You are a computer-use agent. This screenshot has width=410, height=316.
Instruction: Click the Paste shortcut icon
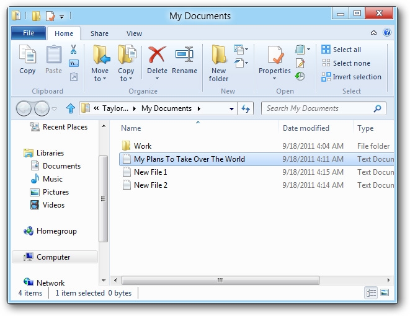tap(74, 77)
